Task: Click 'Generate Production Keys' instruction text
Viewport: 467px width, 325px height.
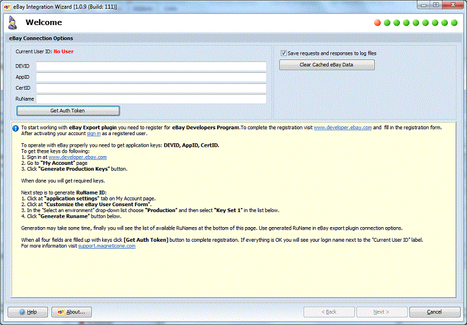Action: pyautogui.click(x=74, y=169)
